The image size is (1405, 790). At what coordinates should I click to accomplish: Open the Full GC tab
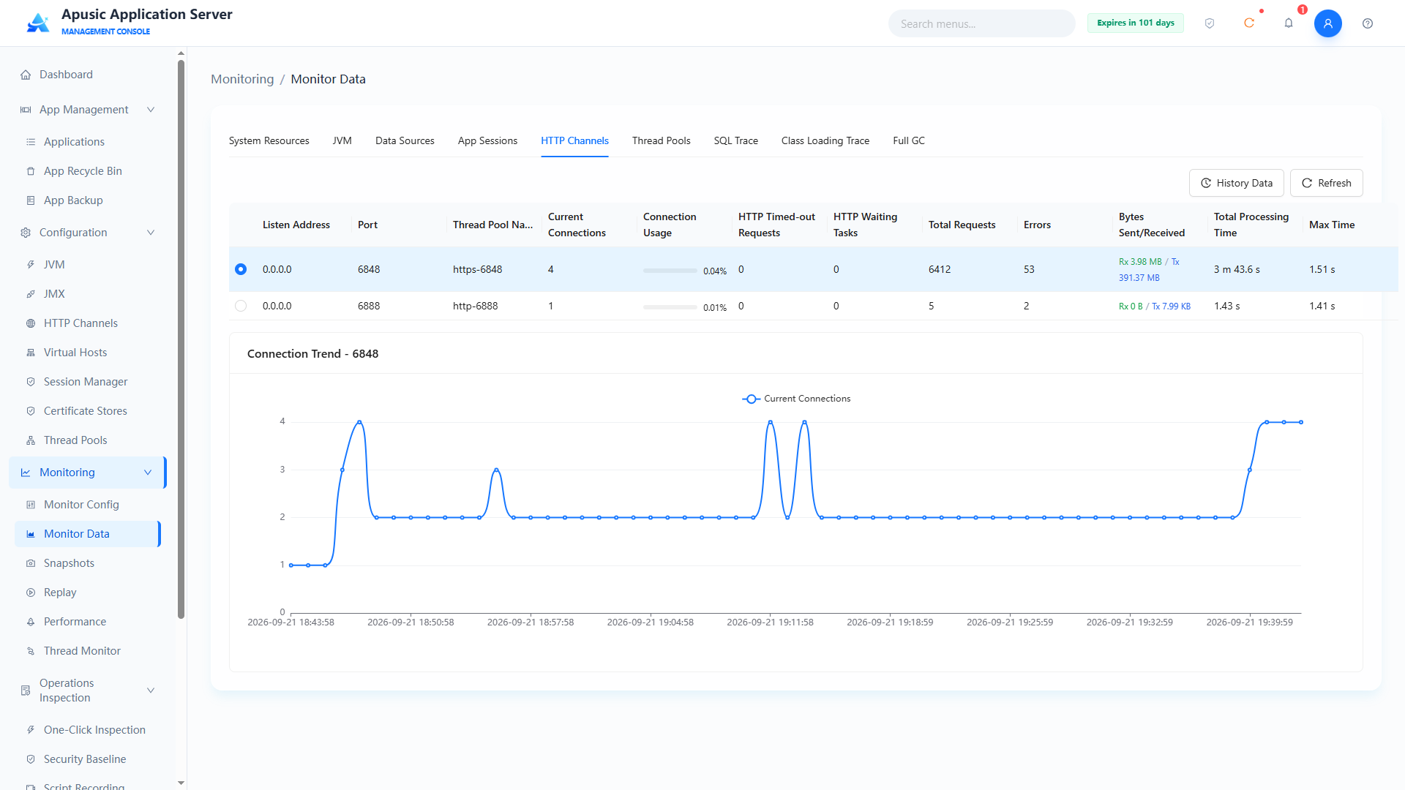pyautogui.click(x=908, y=140)
